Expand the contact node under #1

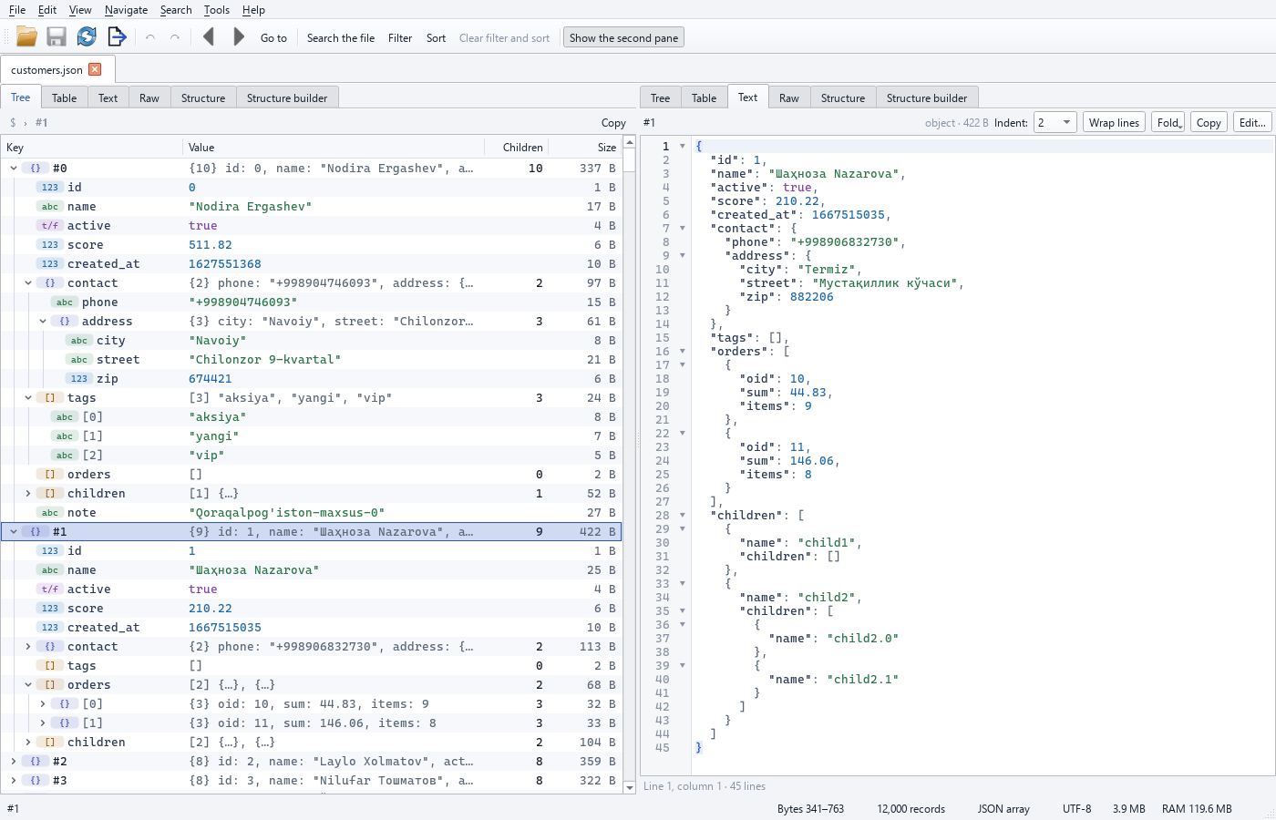pos(28,647)
